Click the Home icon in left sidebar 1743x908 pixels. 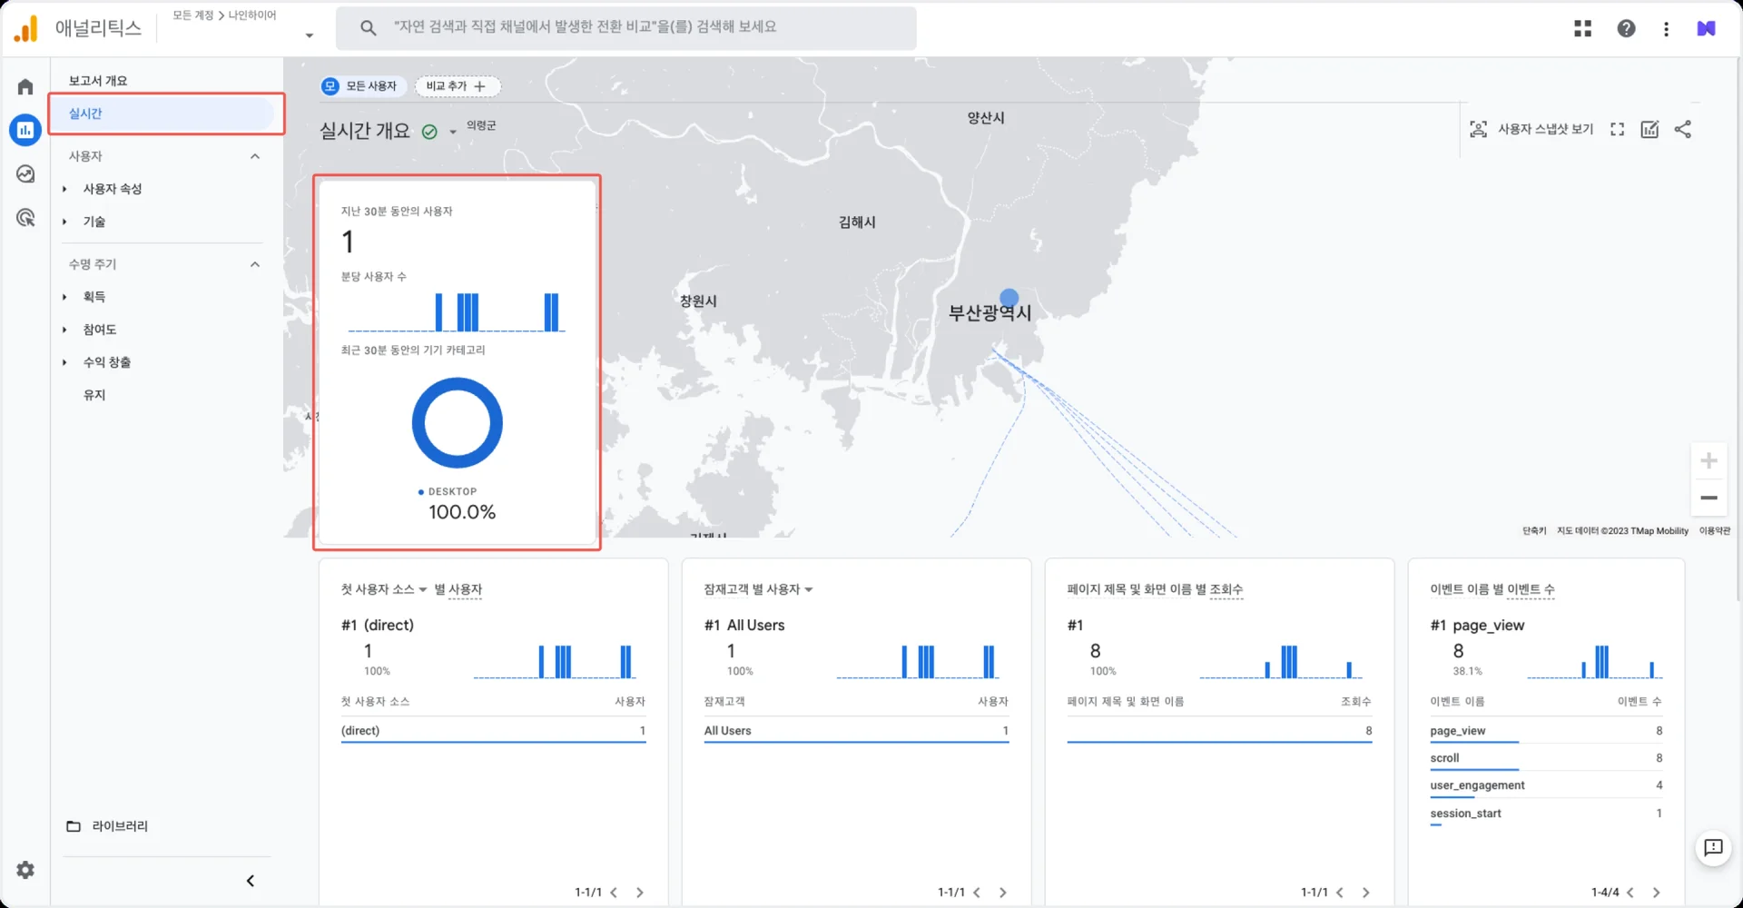(25, 87)
